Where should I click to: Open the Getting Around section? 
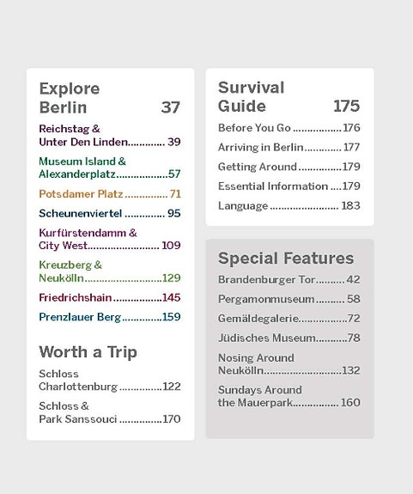(288, 167)
